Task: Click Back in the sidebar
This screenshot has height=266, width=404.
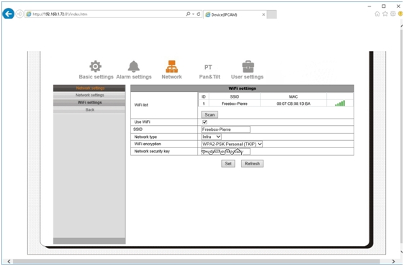Action: tap(90, 110)
